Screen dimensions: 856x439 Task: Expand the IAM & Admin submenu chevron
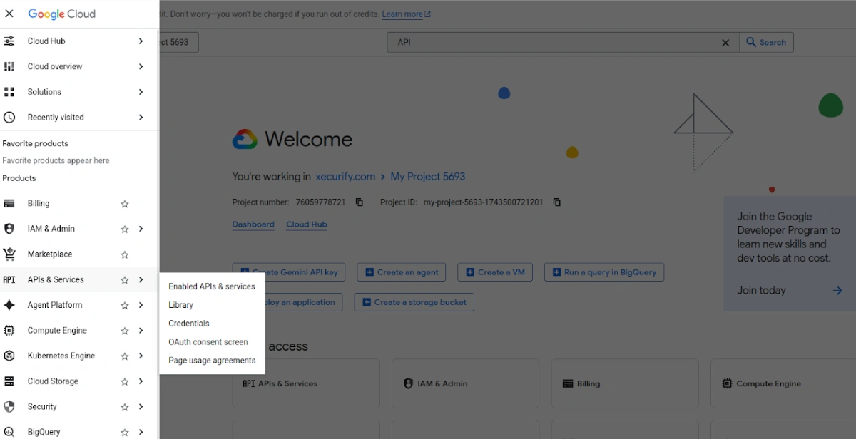141,229
